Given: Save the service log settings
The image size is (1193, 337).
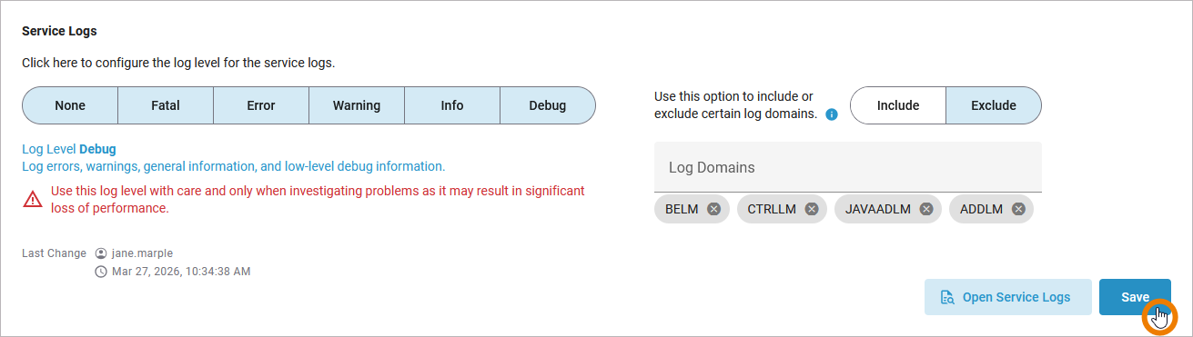Looking at the screenshot, I should (1135, 297).
